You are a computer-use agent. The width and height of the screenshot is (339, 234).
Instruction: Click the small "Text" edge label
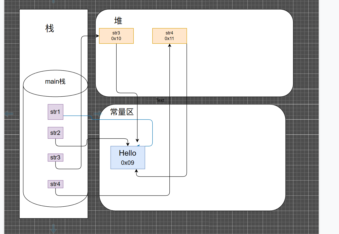pos(160,100)
